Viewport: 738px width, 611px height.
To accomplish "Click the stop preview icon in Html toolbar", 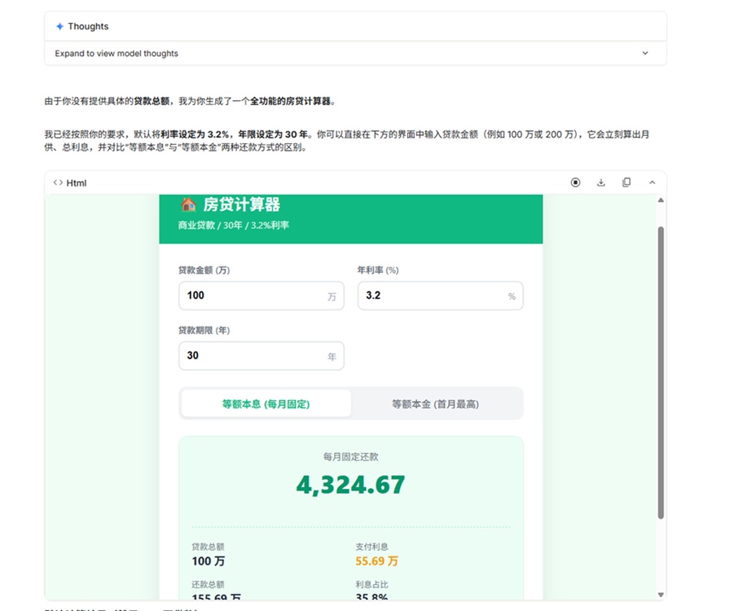I will (576, 182).
